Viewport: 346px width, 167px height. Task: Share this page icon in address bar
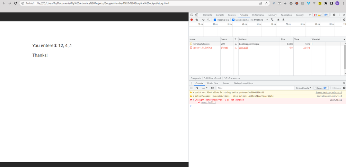point(260,3)
